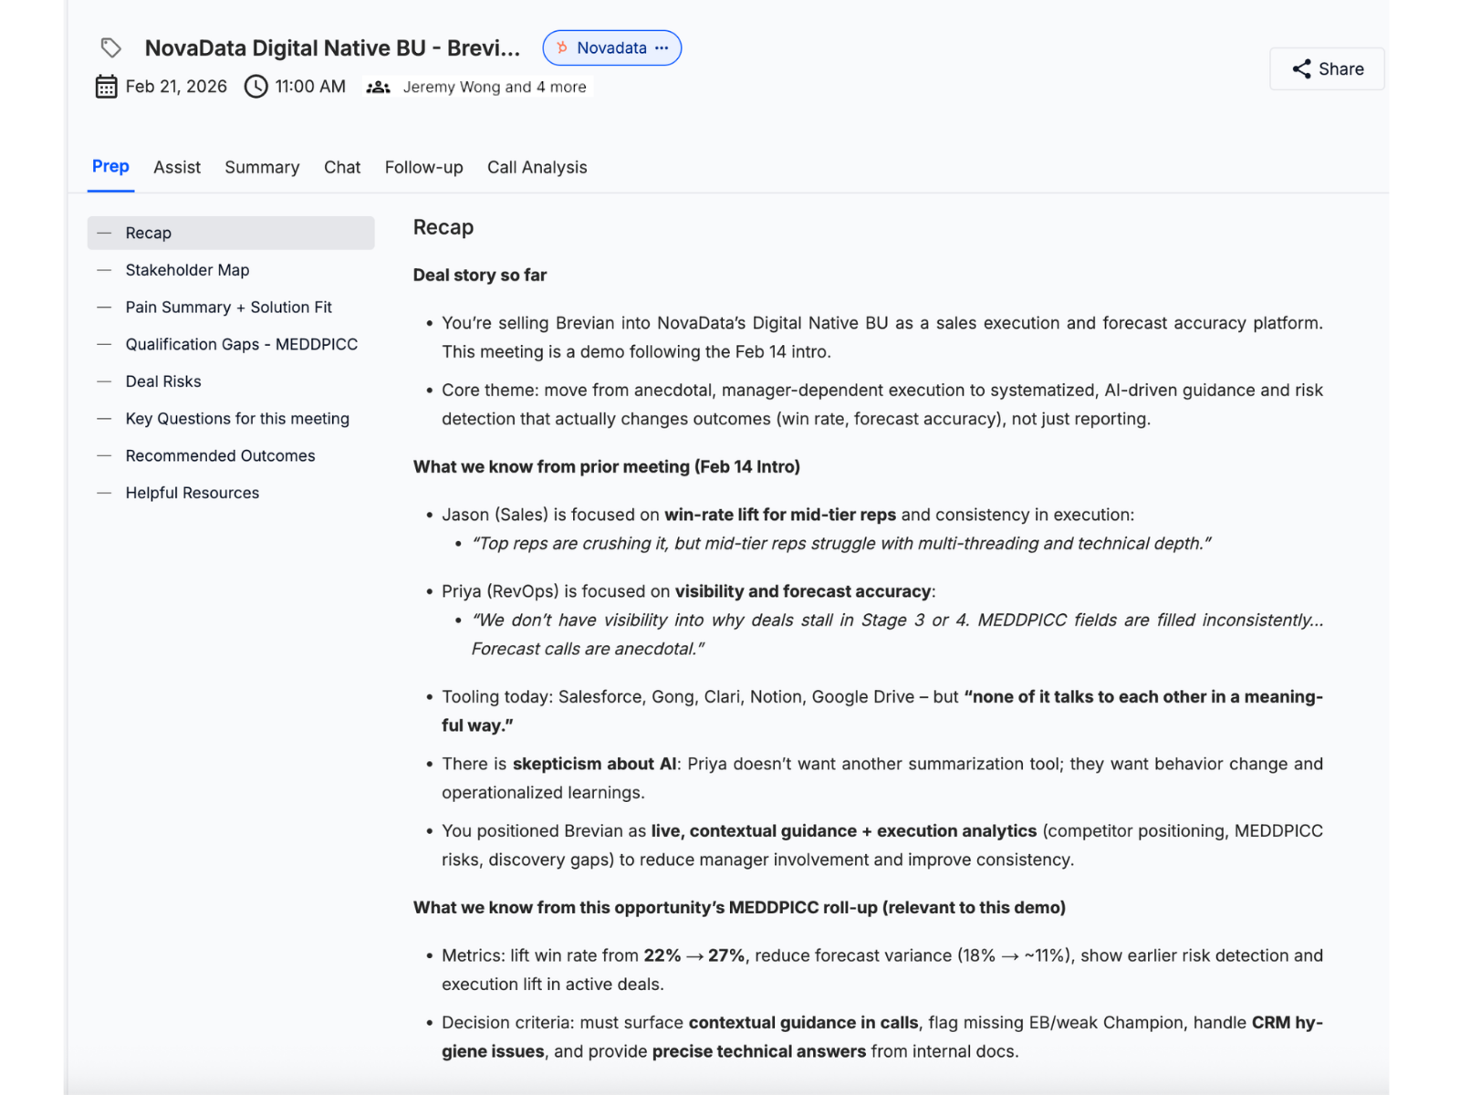
Task: Click the 'Deal story so far' subheading
Action: (480, 276)
